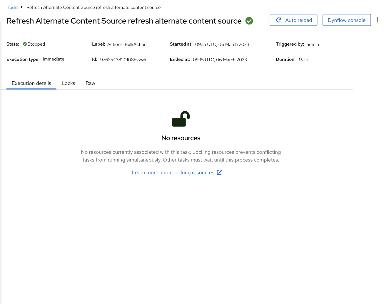Open Learn more about locking resources
This screenshot has height=304, width=384.
tap(173, 173)
